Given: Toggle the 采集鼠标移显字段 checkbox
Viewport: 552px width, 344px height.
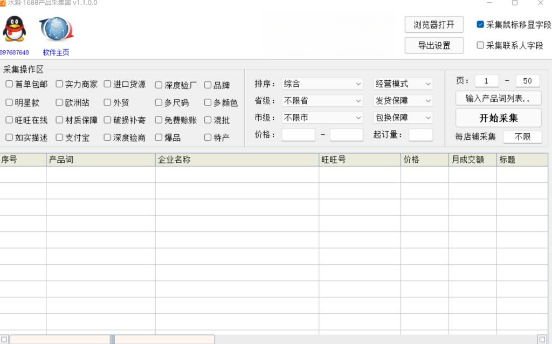Looking at the screenshot, I should click(480, 25).
